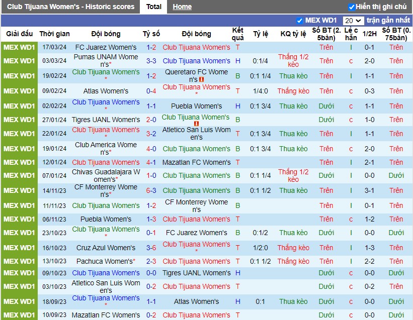Click the 'Kết quả' column header

[237, 34]
